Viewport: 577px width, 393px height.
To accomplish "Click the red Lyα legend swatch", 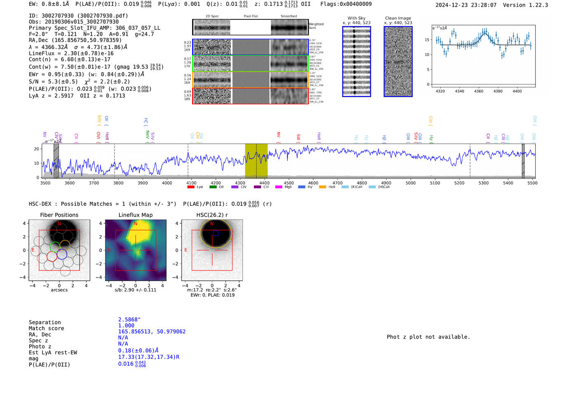I will pyautogui.click(x=190, y=187).
